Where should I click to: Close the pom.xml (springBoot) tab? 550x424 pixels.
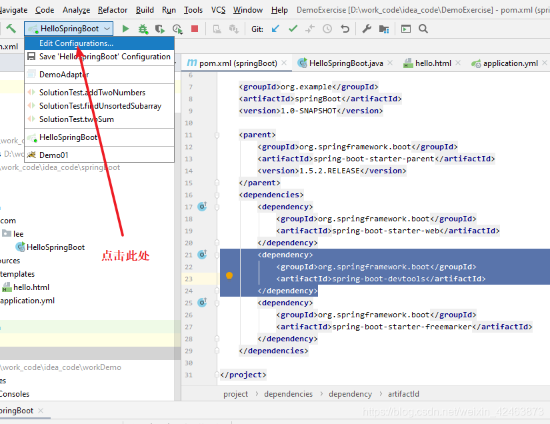(x=284, y=63)
